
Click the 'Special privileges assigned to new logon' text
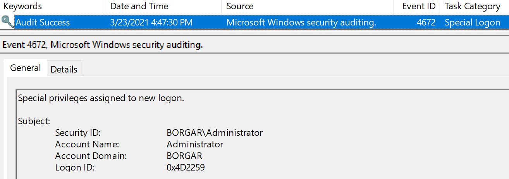[101, 98]
